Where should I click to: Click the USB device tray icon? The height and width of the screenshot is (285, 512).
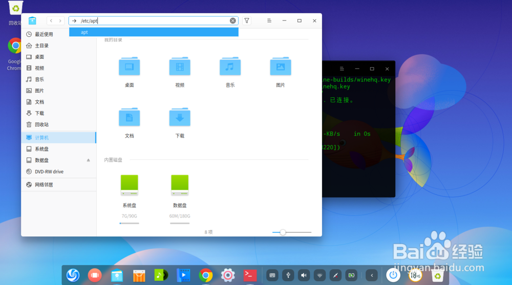click(x=288, y=275)
